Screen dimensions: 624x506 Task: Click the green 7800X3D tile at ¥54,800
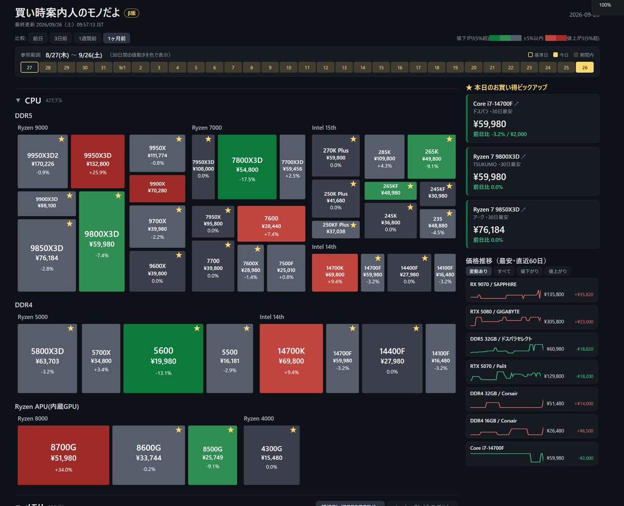247,167
